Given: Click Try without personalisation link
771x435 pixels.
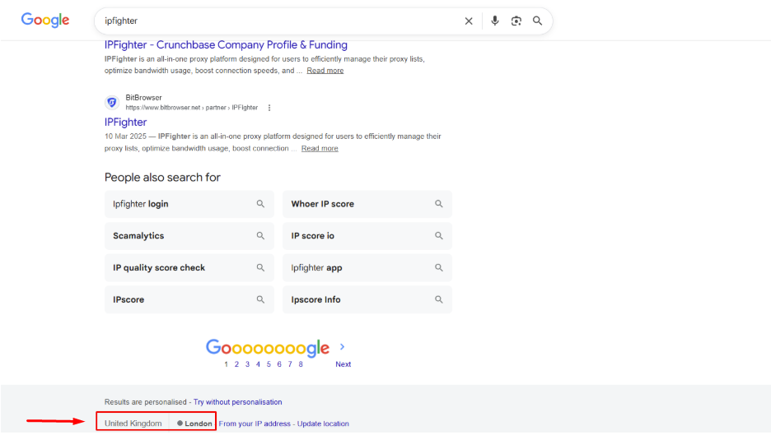Looking at the screenshot, I should [x=237, y=402].
